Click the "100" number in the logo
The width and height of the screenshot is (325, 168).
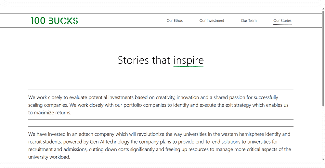point(38,21)
